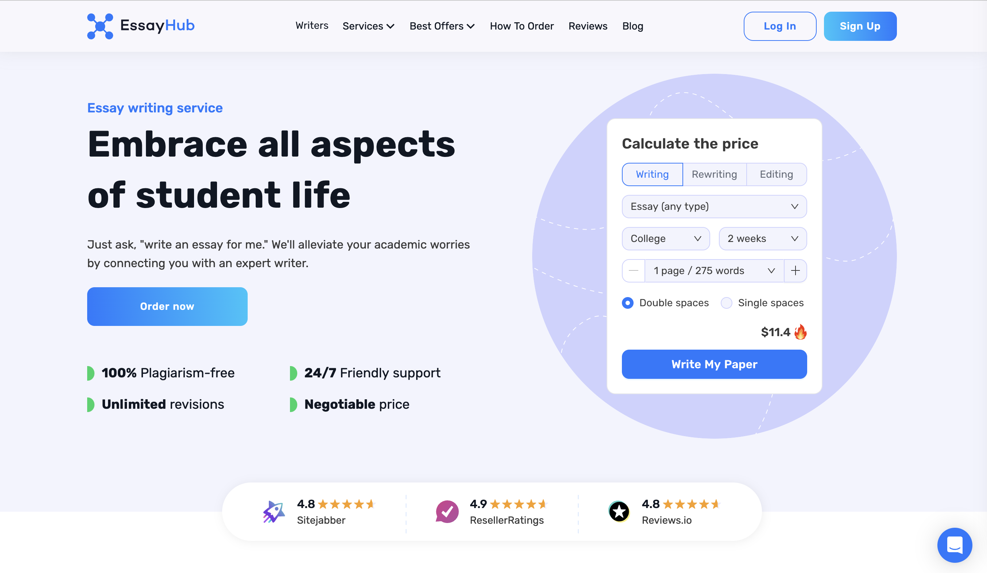The image size is (987, 573).
Task: Select the Single spaces radio option
Action: (x=727, y=303)
